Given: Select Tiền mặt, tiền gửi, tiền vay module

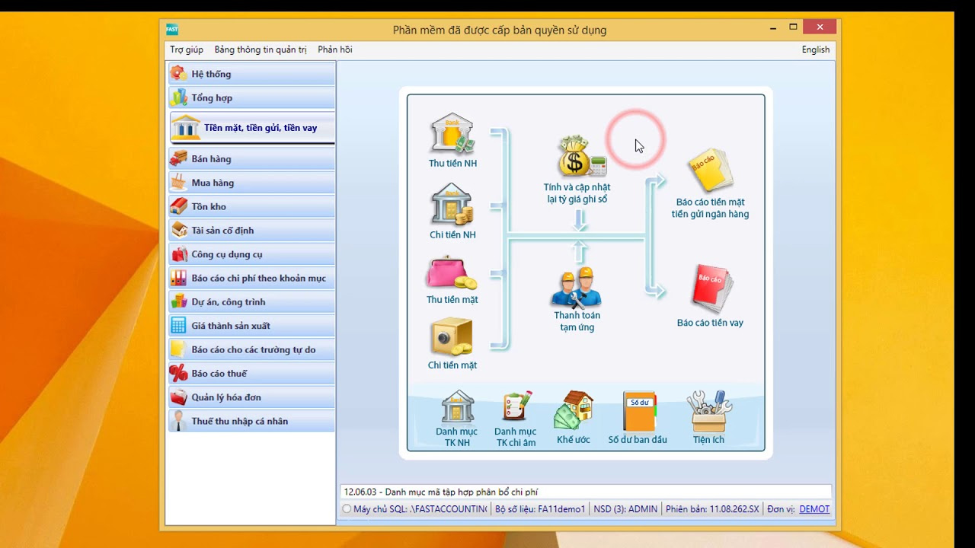Looking at the screenshot, I should [x=252, y=127].
